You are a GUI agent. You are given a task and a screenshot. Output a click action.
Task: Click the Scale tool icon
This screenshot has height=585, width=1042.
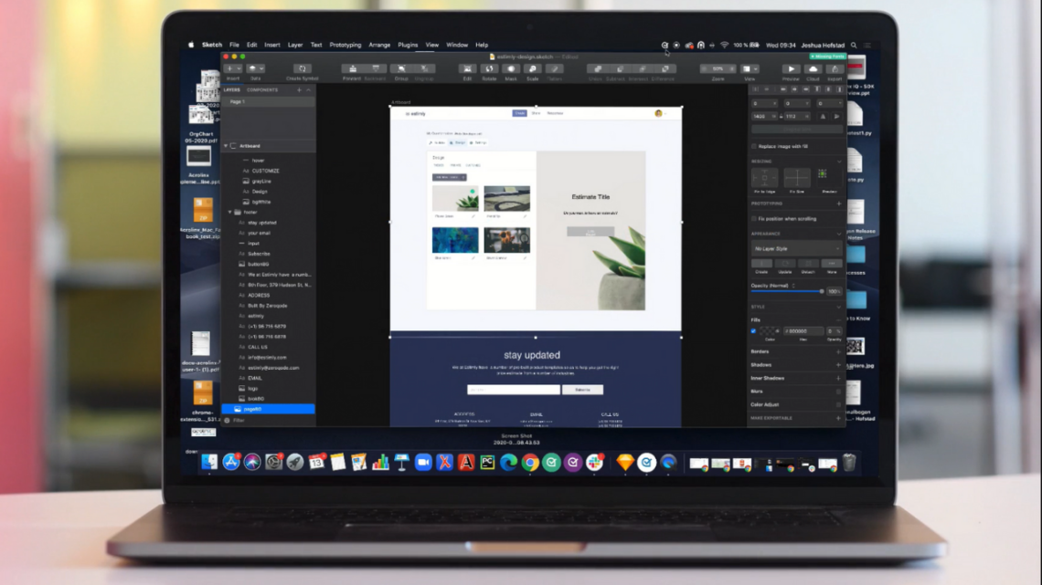pos(532,68)
